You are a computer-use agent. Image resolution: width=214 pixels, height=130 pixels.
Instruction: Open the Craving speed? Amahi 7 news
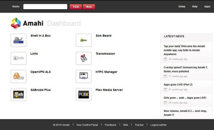click(186, 69)
